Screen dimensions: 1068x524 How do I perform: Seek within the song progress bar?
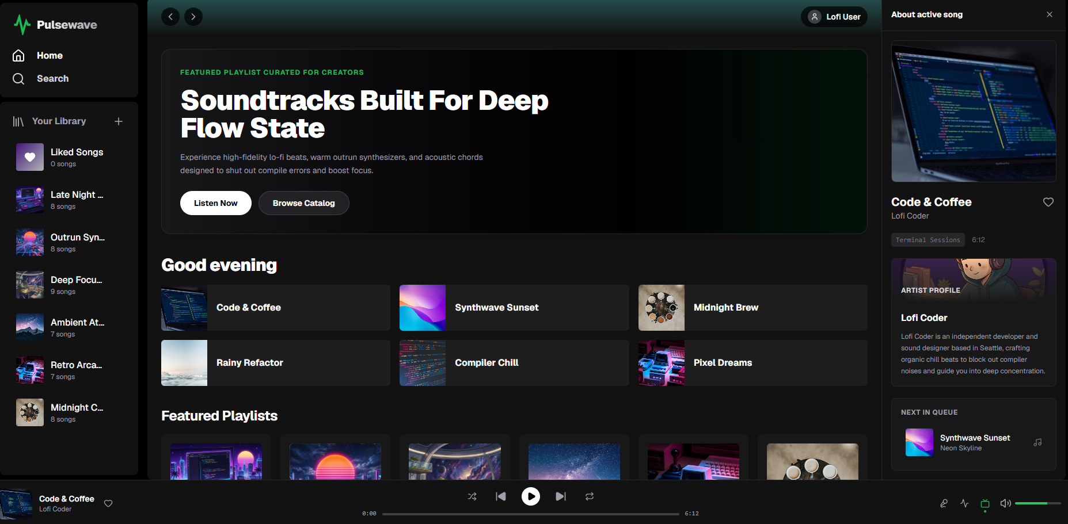[x=530, y=514]
